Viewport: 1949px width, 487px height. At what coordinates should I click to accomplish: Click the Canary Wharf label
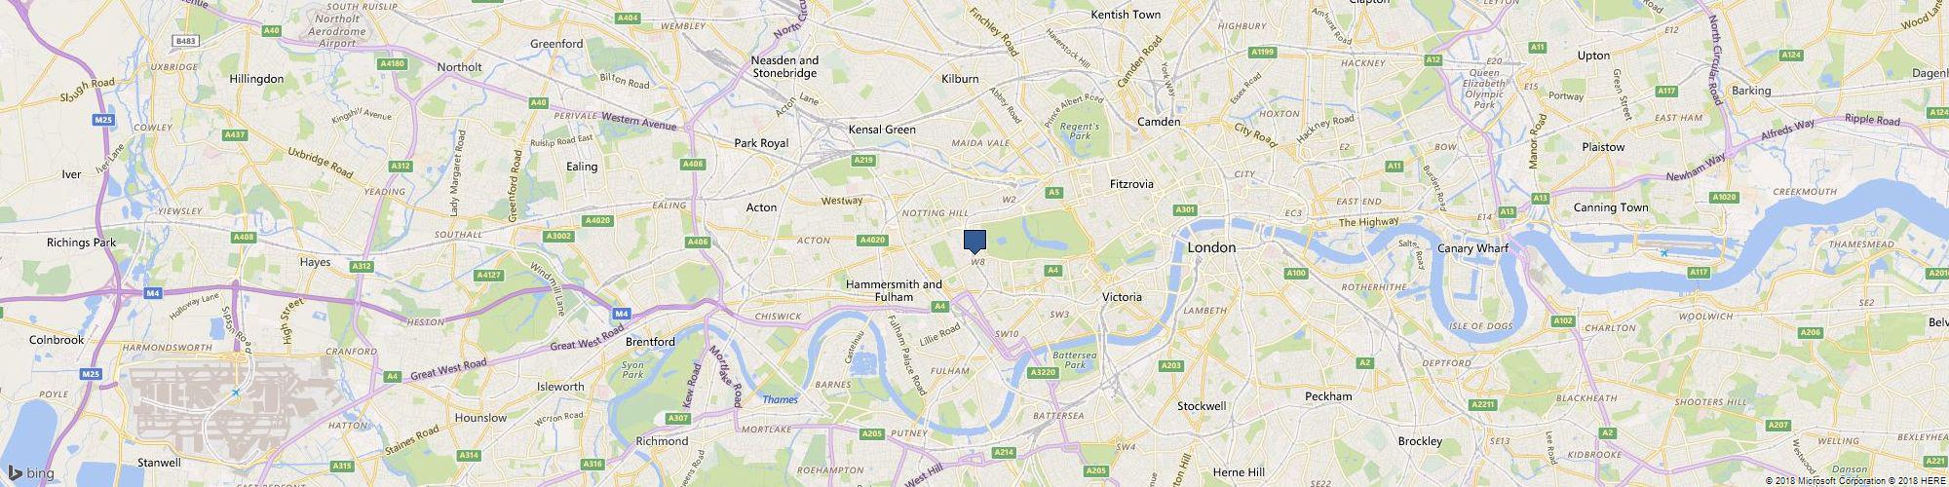pyautogui.click(x=1472, y=248)
